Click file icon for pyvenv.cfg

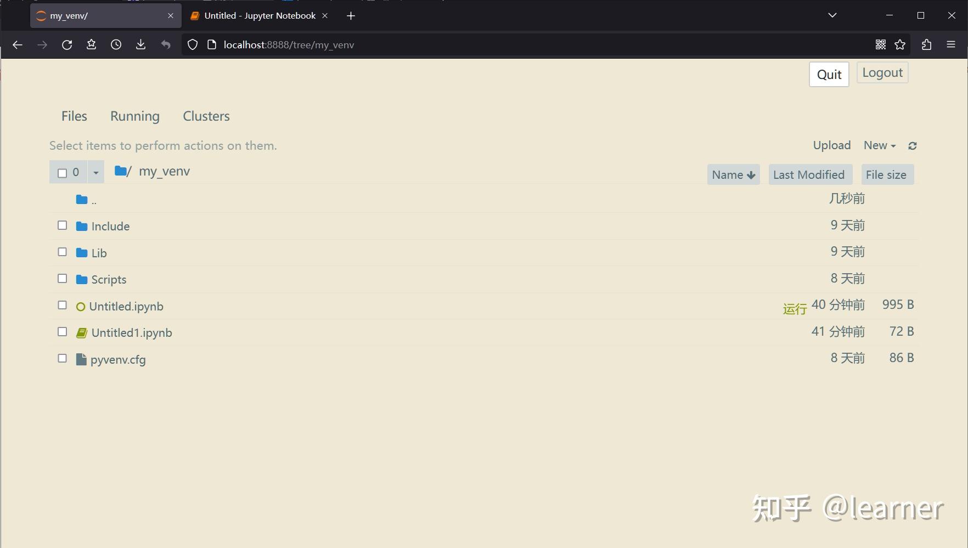tap(81, 359)
